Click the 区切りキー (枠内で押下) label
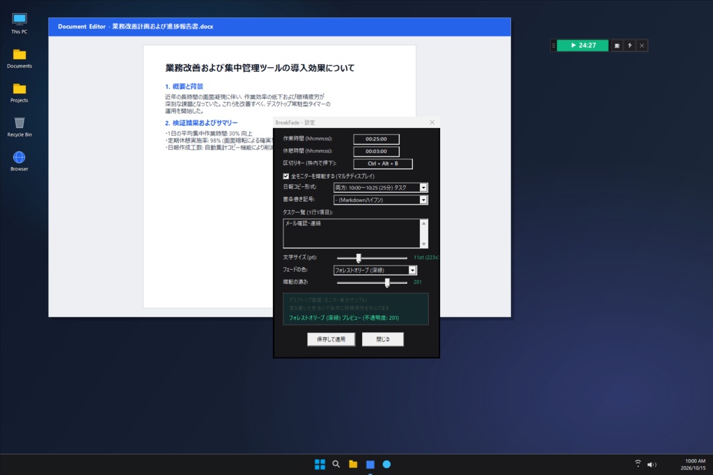Image resolution: width=713 pixels, height=475 pixels. 310,163
